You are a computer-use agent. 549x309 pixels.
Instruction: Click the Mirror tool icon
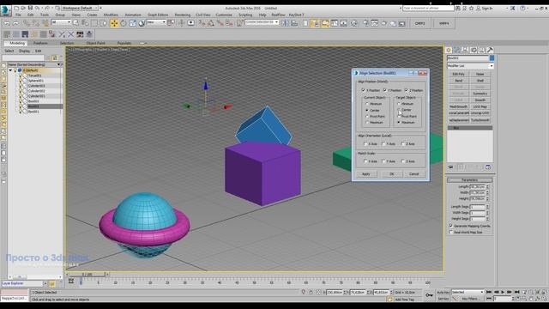[286, 23]
